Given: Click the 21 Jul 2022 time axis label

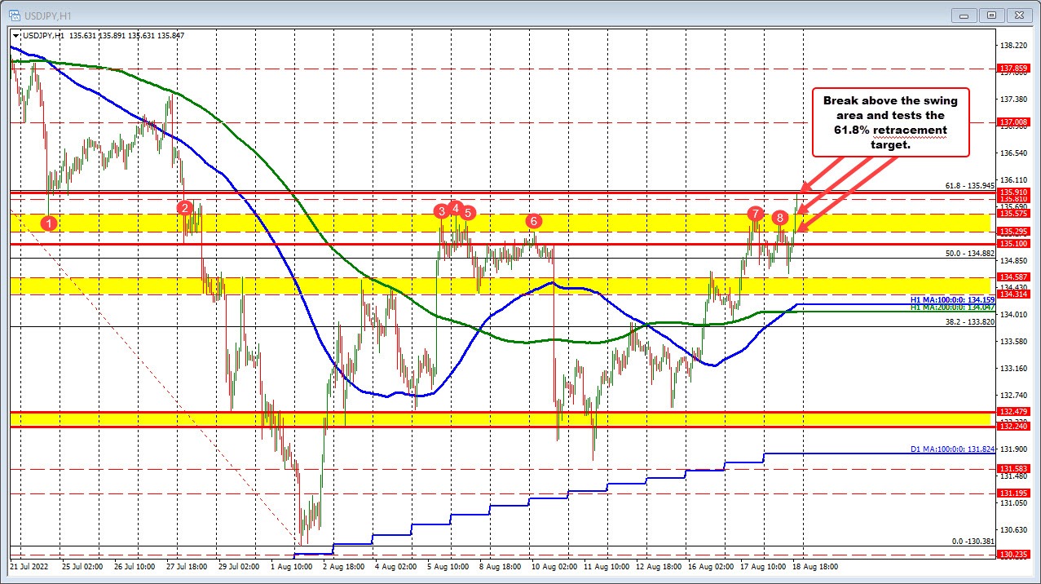Looking at the screenshot, I should click(29, 565).
